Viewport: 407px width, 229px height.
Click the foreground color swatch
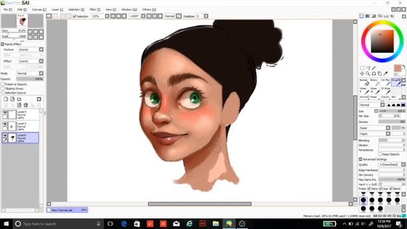coord(397,68)
